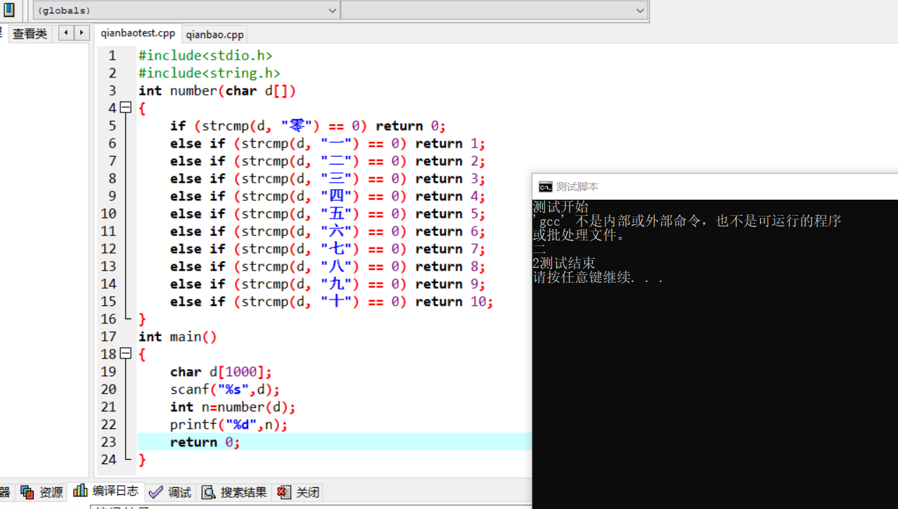Click the bookmark icon left of globals dropdown
The width and height of the screenshot is (898, 509).
coord(9,10)
